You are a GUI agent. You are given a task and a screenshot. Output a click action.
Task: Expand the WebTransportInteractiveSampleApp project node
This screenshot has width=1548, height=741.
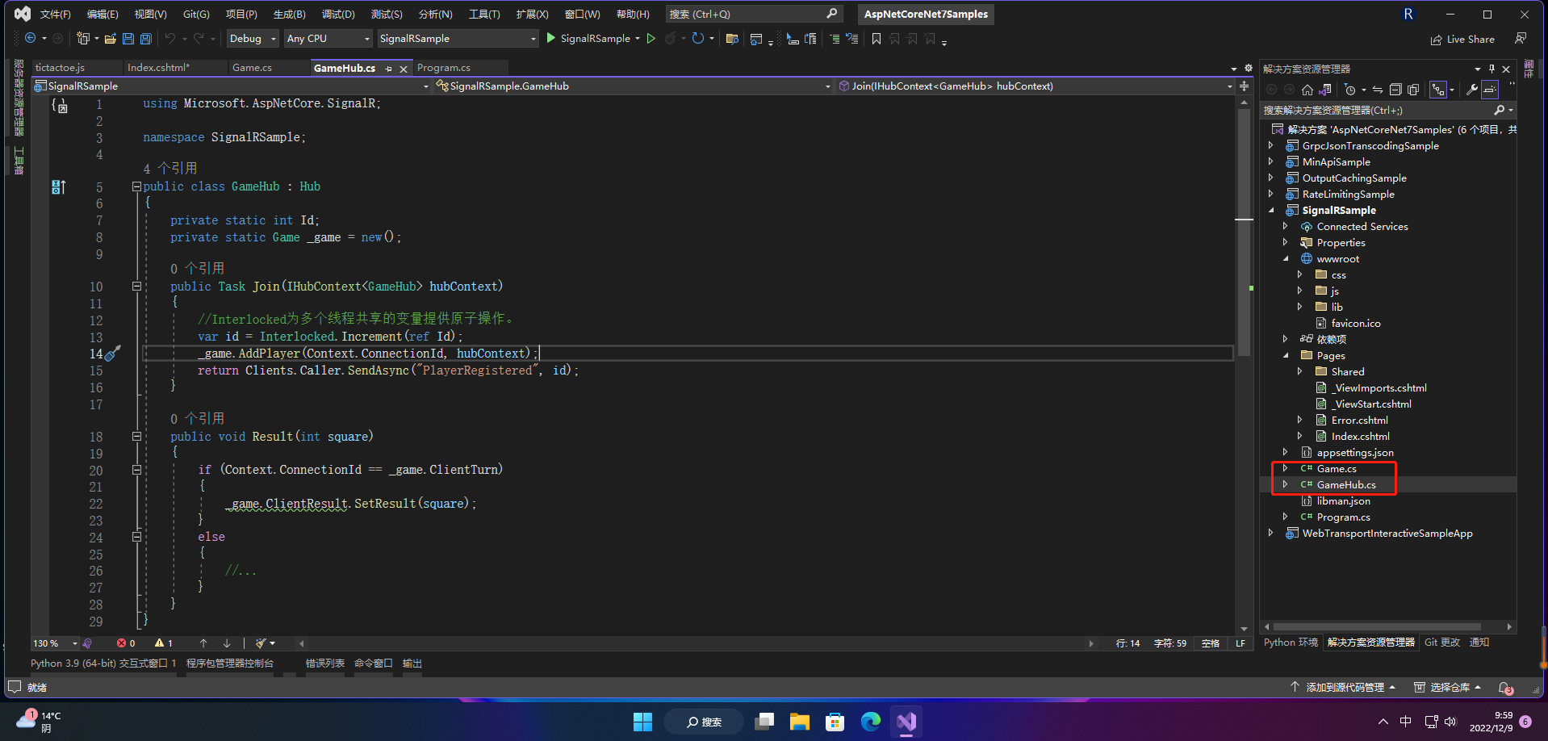tap(1271, 534)
